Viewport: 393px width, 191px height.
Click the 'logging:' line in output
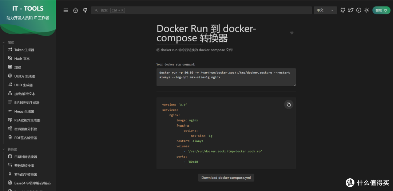point(183,125)
